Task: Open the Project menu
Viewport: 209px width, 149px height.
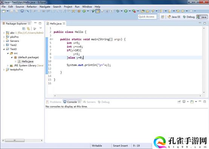Action: coord(68,7)
